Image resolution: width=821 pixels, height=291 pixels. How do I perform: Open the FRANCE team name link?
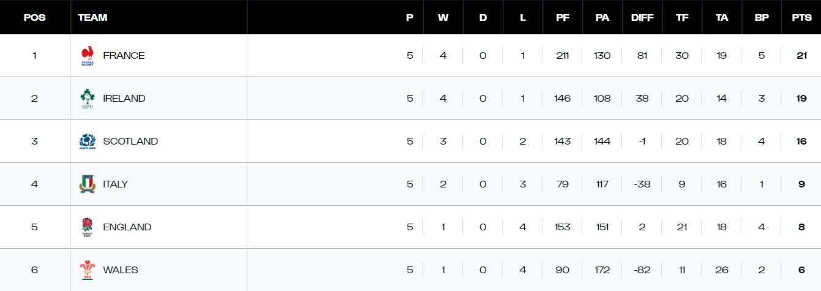point(124,56)
